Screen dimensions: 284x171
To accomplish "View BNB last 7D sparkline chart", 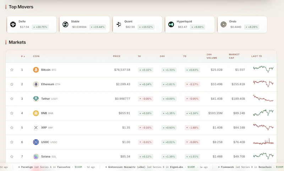I will point(263,112).
